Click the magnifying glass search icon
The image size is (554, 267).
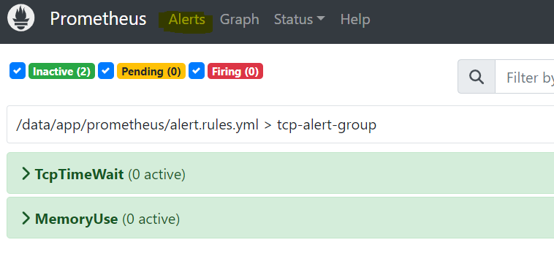coord(477,77)
